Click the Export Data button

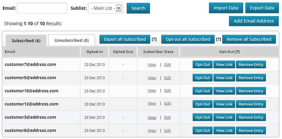(262, 8)
